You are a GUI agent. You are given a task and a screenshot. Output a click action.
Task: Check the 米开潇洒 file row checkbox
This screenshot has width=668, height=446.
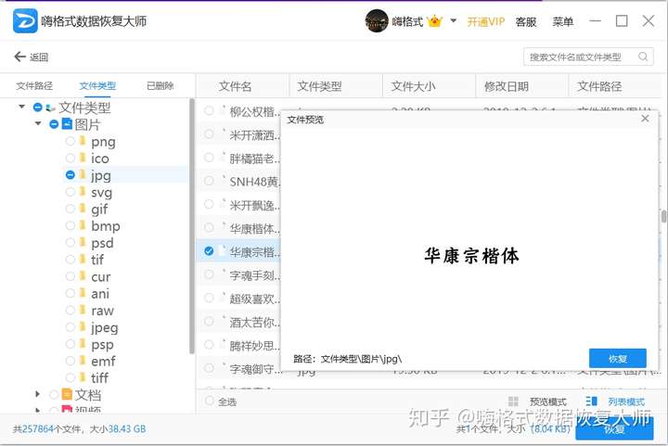coord(209,134)
